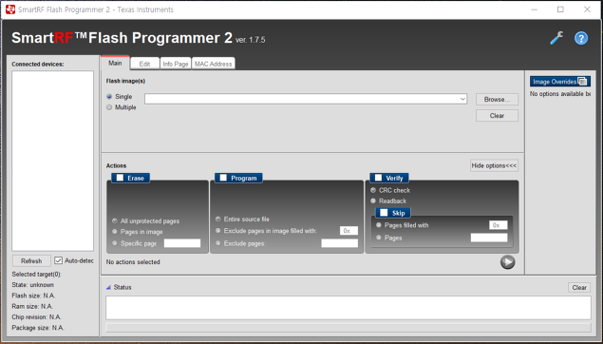603x344 pixels.
Task: Click the Specific page input field
Action: (182, 243)
